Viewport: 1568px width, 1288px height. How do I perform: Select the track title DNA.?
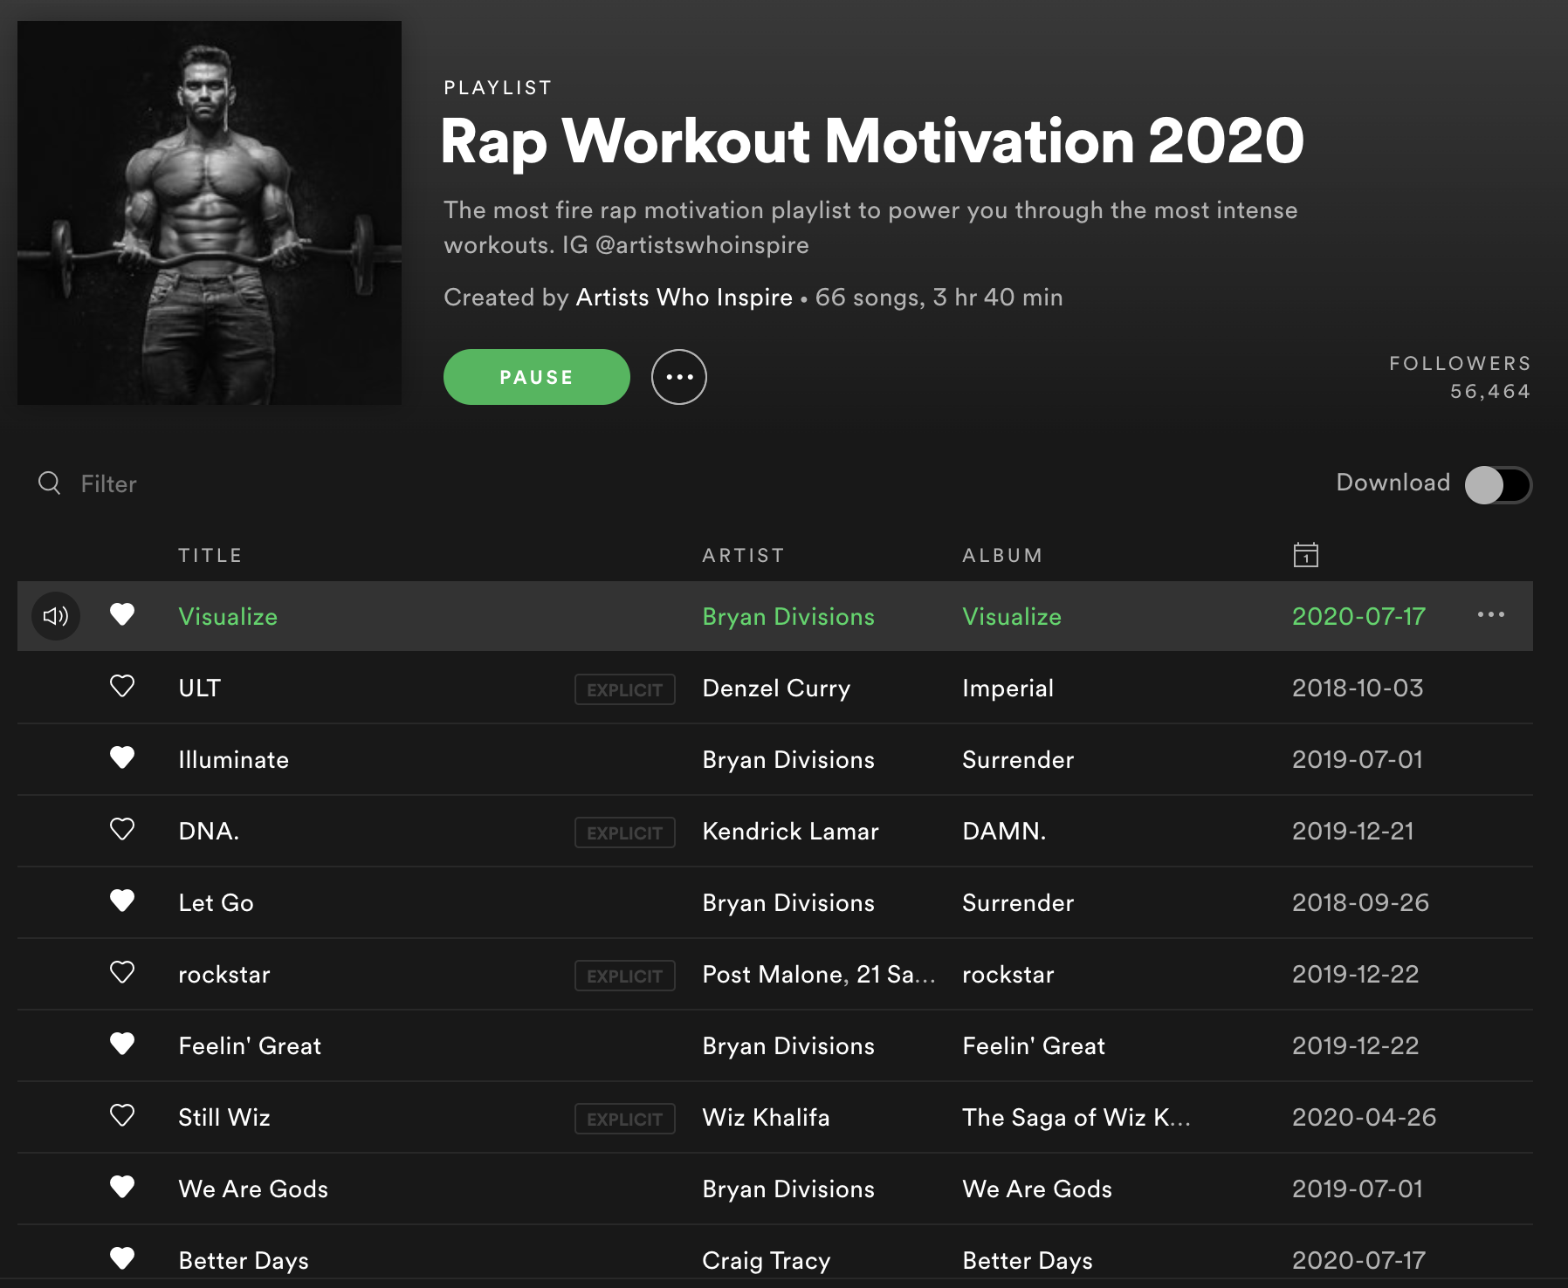click(x=209, y=832)
